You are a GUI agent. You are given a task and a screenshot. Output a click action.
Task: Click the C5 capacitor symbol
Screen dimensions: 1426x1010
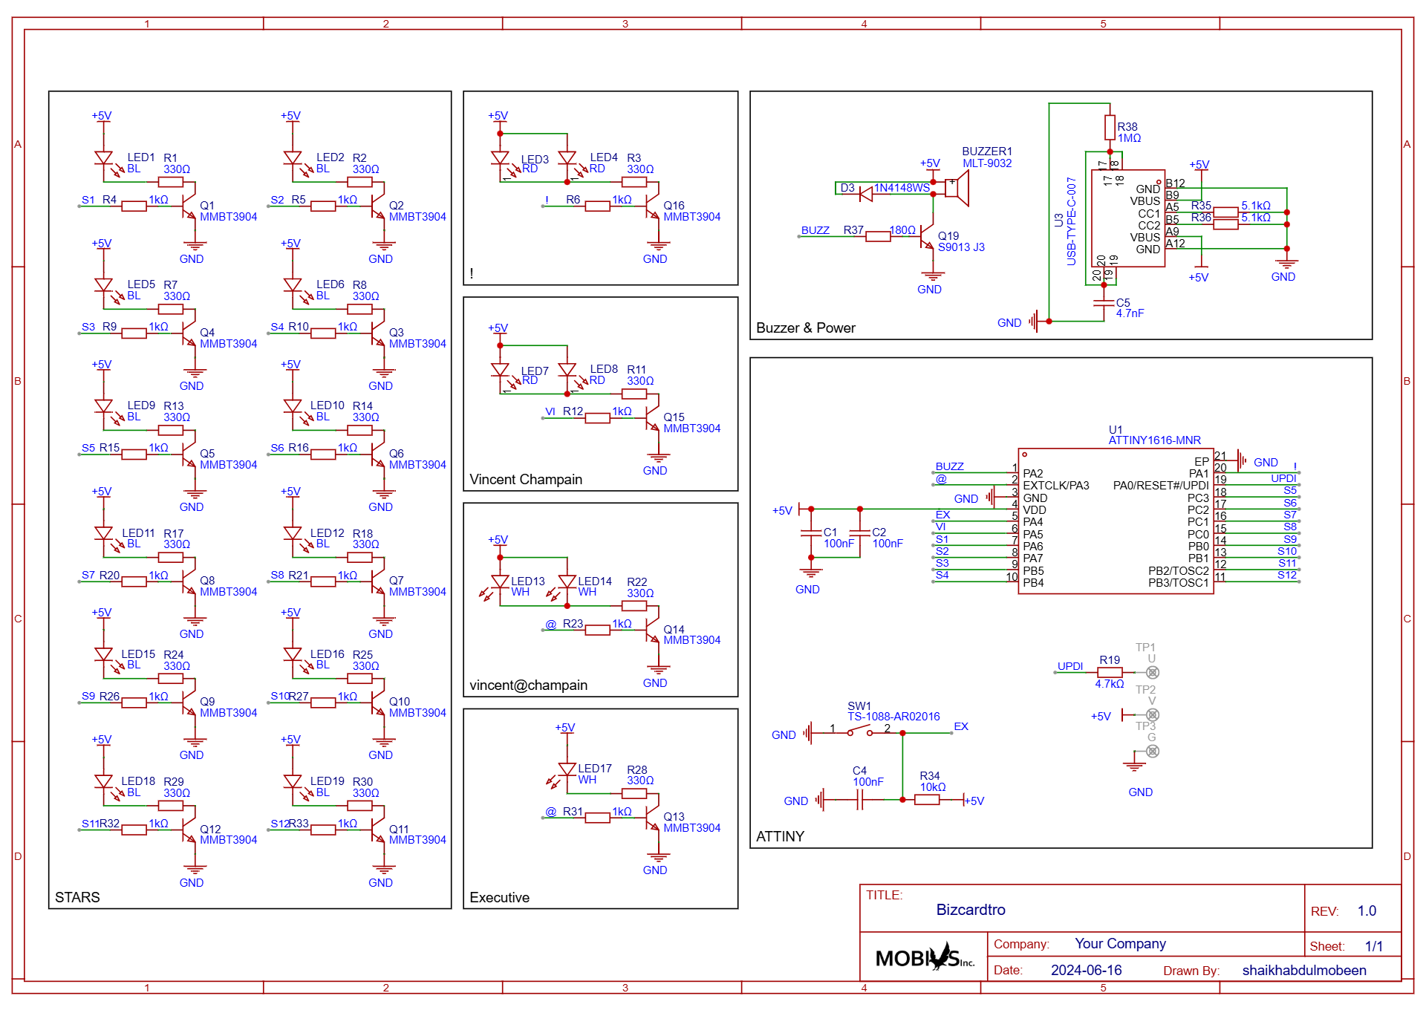coord(1104,303)
